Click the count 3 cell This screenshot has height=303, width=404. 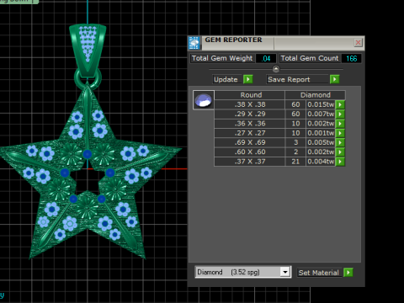[295, 142]
